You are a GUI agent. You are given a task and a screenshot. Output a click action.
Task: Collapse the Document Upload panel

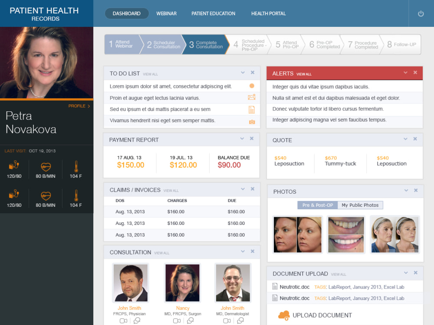[406, 273]
